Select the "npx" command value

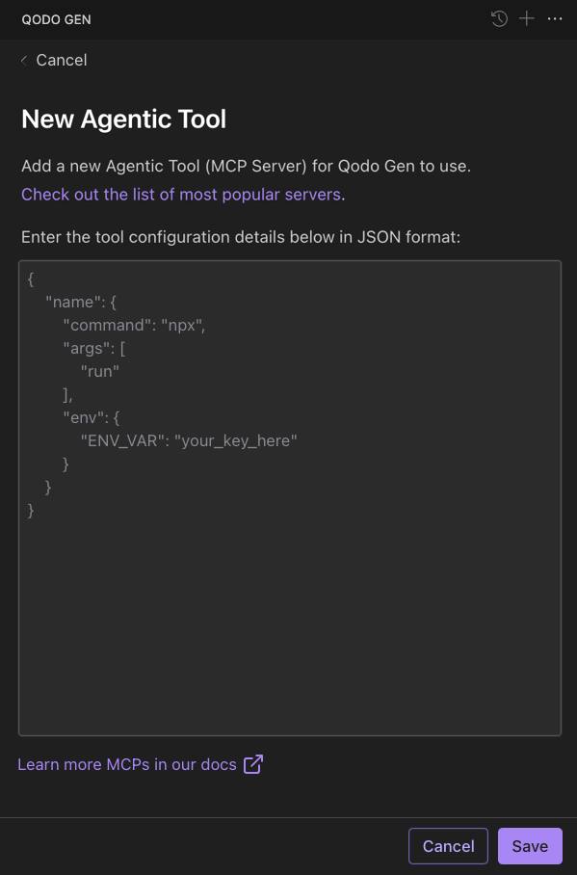click(x=179, y=325)
